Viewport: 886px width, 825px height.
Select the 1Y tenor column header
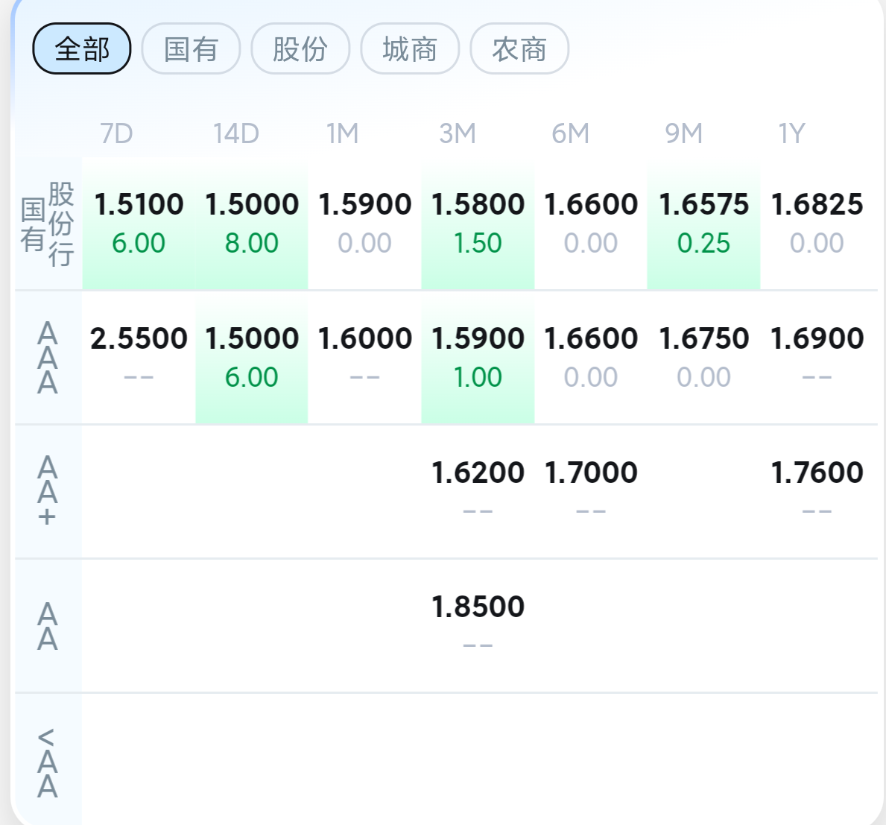[x=792, y=133]
